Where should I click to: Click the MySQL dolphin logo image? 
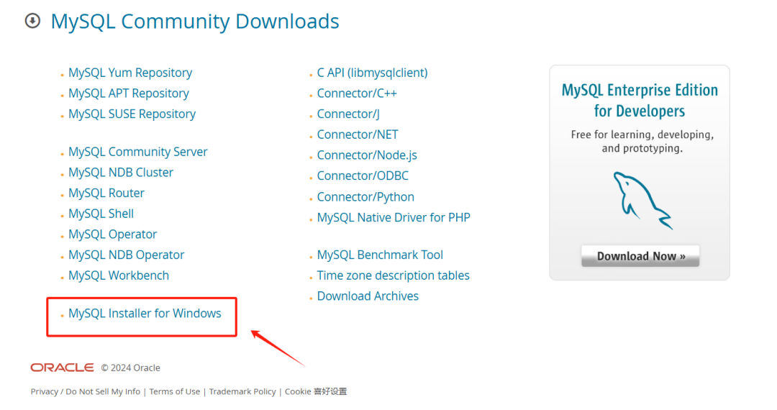642,201
